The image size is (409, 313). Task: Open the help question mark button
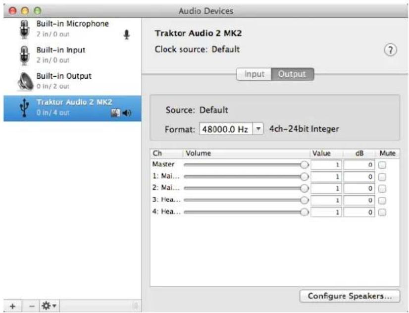(x=390, y=50)
